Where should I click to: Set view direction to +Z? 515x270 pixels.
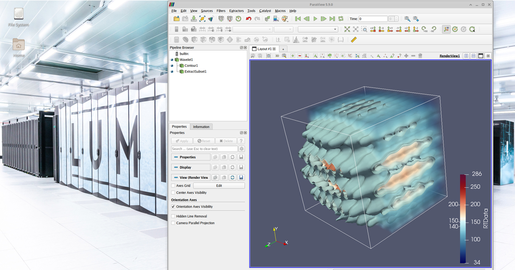pos(407,29)
